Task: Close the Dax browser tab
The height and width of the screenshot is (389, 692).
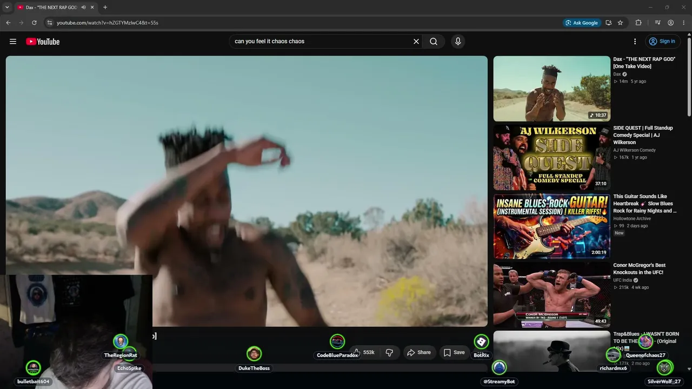Action: 92,7
